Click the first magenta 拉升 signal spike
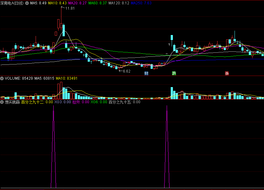This screenshot has height=190, width=264. (x=54, y=147)
